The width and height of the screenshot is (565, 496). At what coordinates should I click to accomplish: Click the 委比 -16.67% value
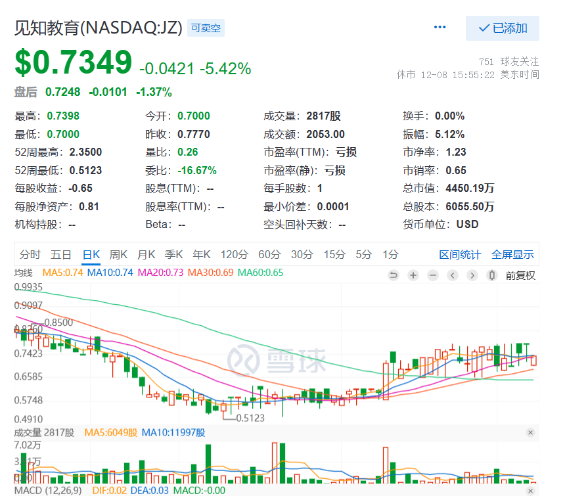[x=197, y=170]
